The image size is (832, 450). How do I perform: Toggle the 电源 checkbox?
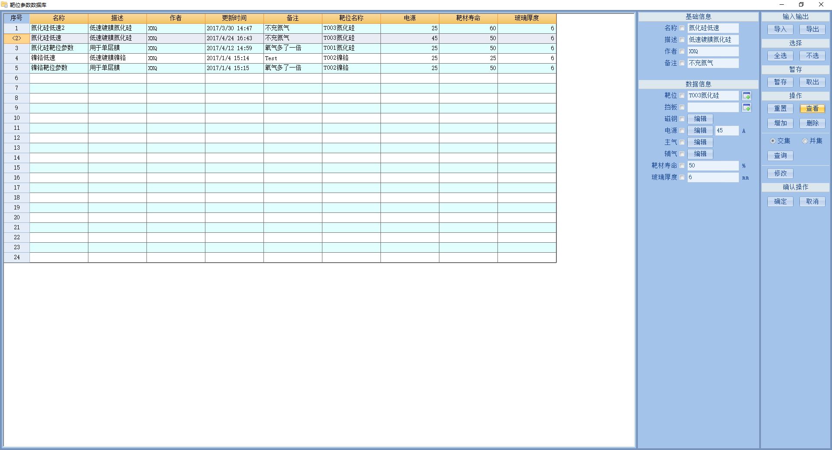(x=682, y=131)
